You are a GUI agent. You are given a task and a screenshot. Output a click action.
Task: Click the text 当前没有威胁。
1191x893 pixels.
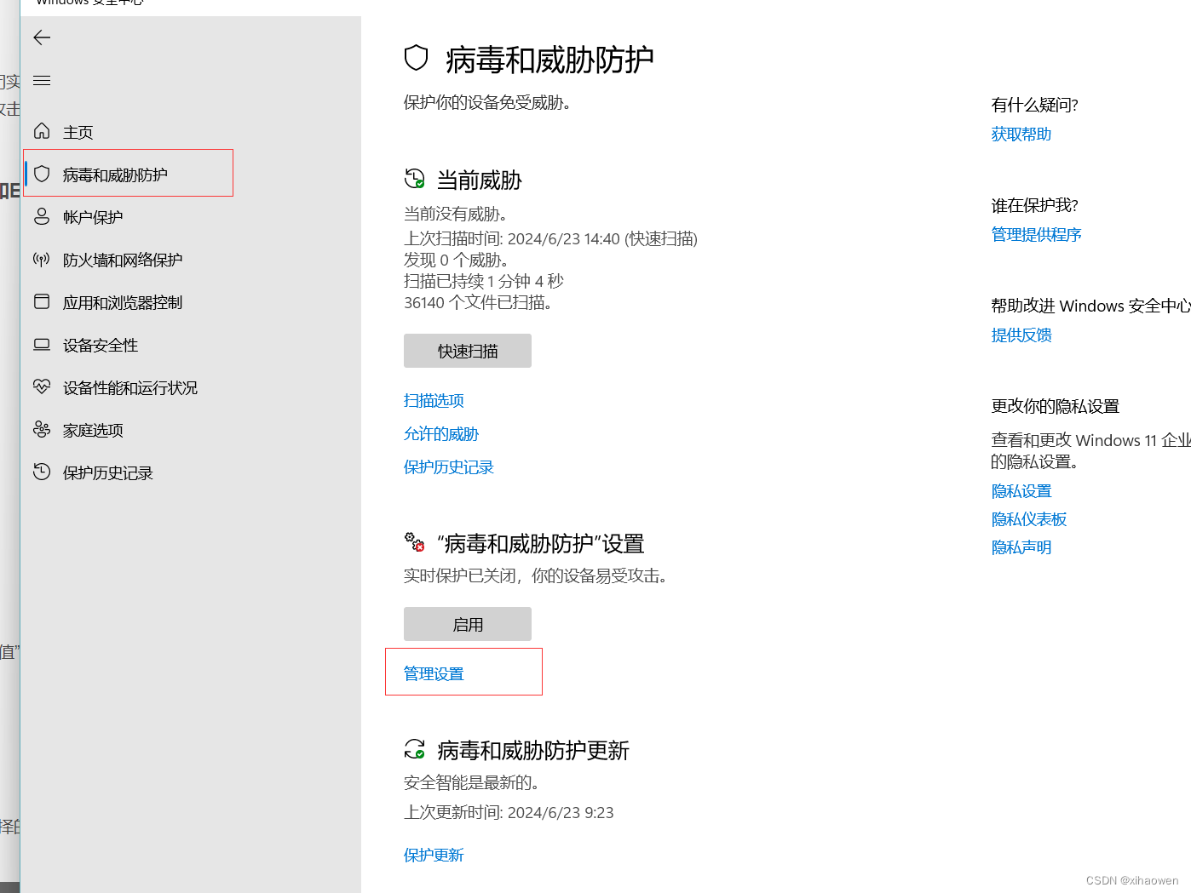point(456,214)
